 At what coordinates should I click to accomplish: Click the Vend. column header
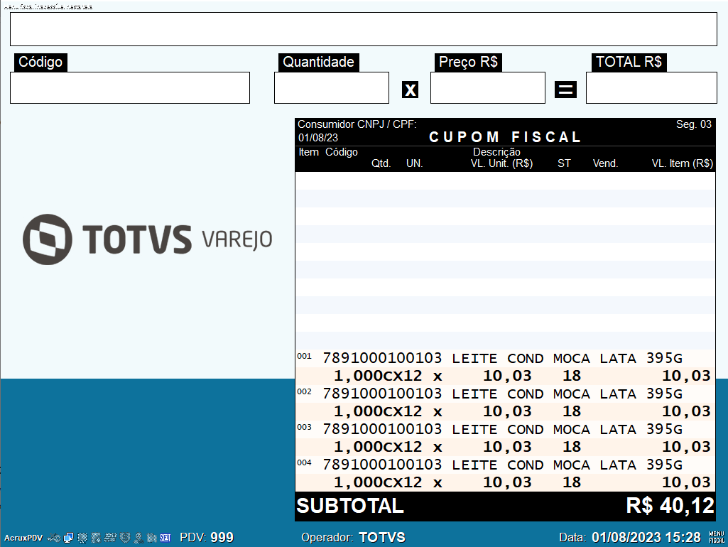[x=605, y=163]
